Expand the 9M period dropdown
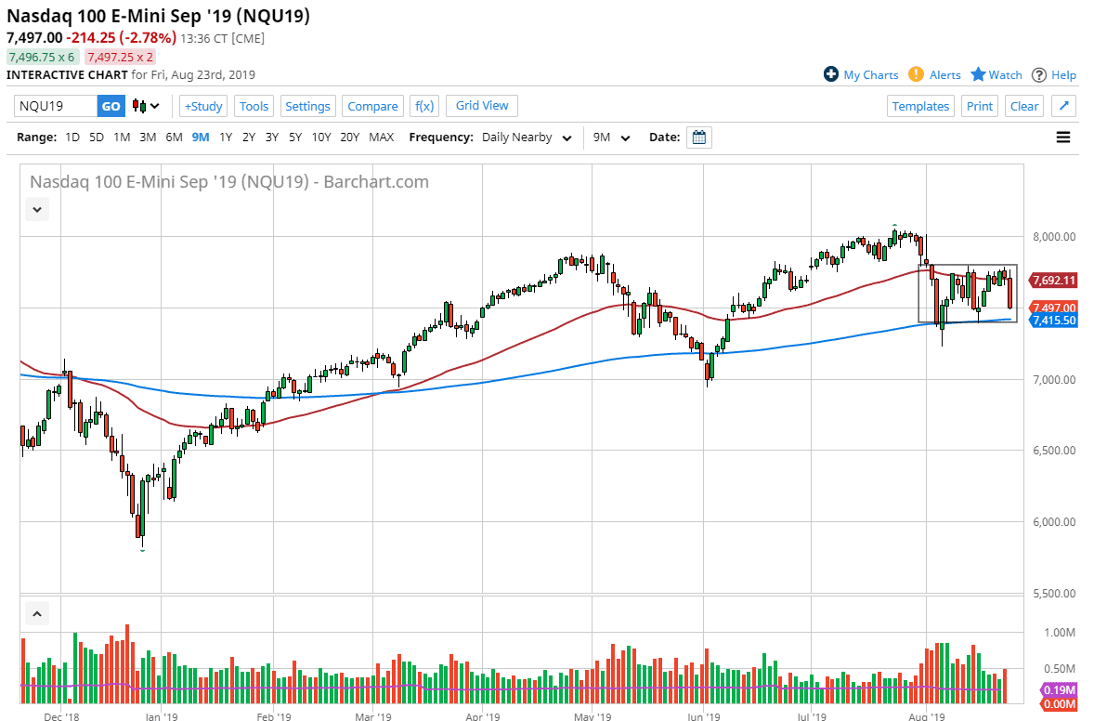This screenshot has width=1107, height=721. (610, 137)
